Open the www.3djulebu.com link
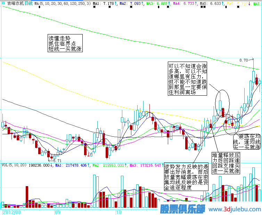The height and width of the screenshot is (215, 262). pyautogui.click(x=234, y=209)
